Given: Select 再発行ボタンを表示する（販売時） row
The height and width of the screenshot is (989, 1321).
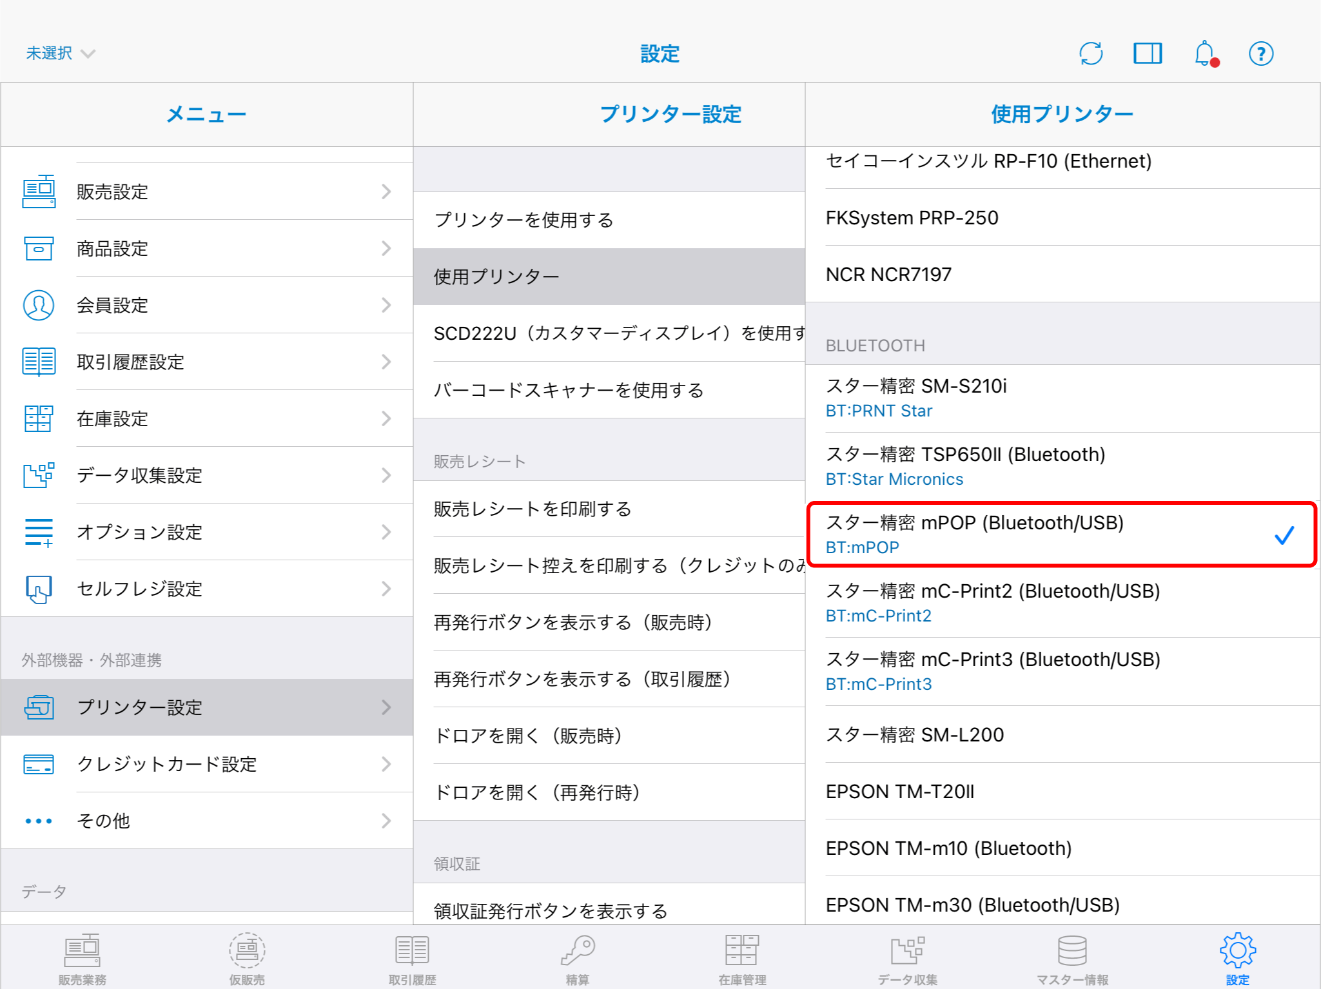Looking at the screenshot, I should point(609,622).
